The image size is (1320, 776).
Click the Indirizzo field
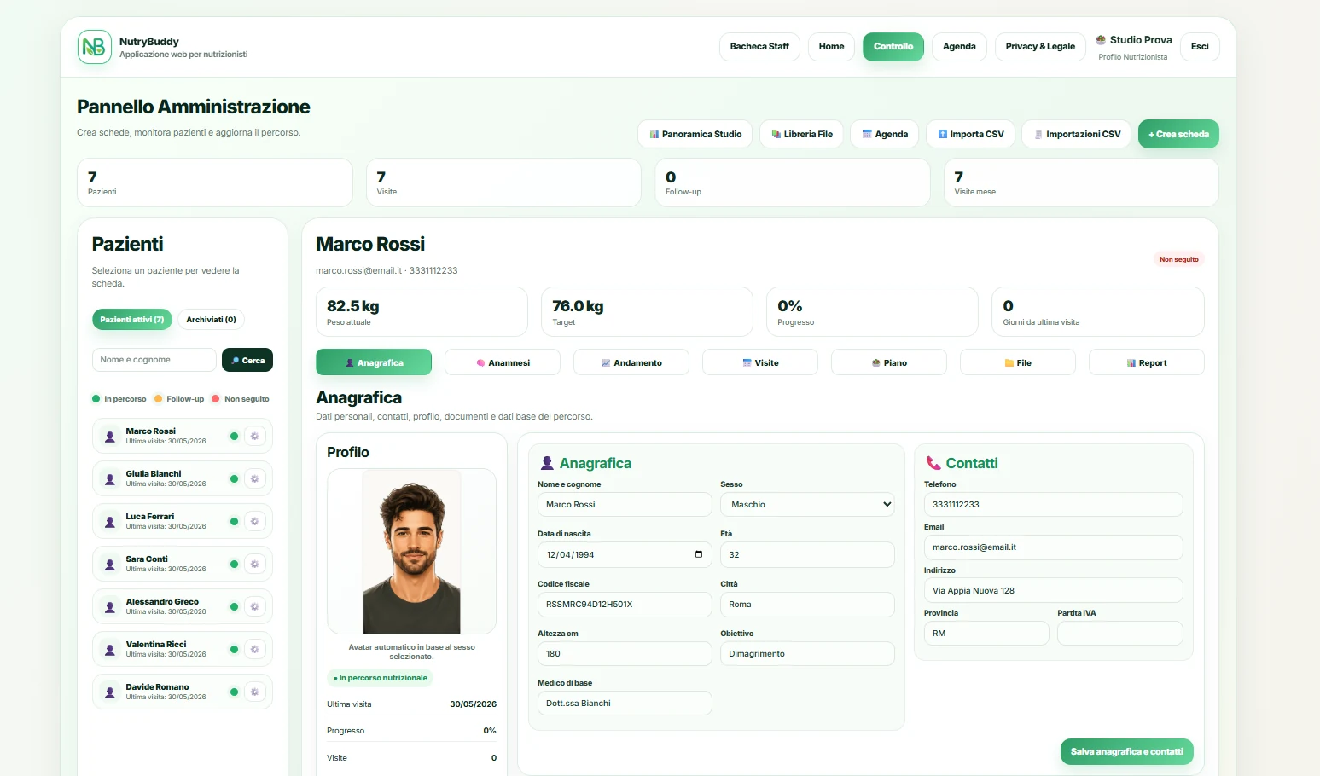pyautogui.click(x=1053, y=590)
